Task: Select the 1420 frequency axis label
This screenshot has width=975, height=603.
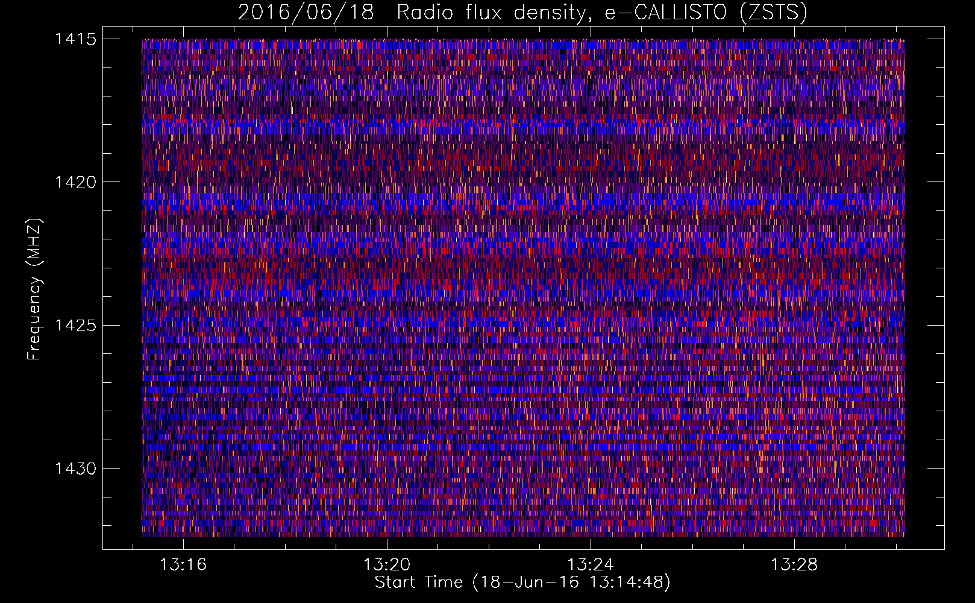Action: point(75,182)
